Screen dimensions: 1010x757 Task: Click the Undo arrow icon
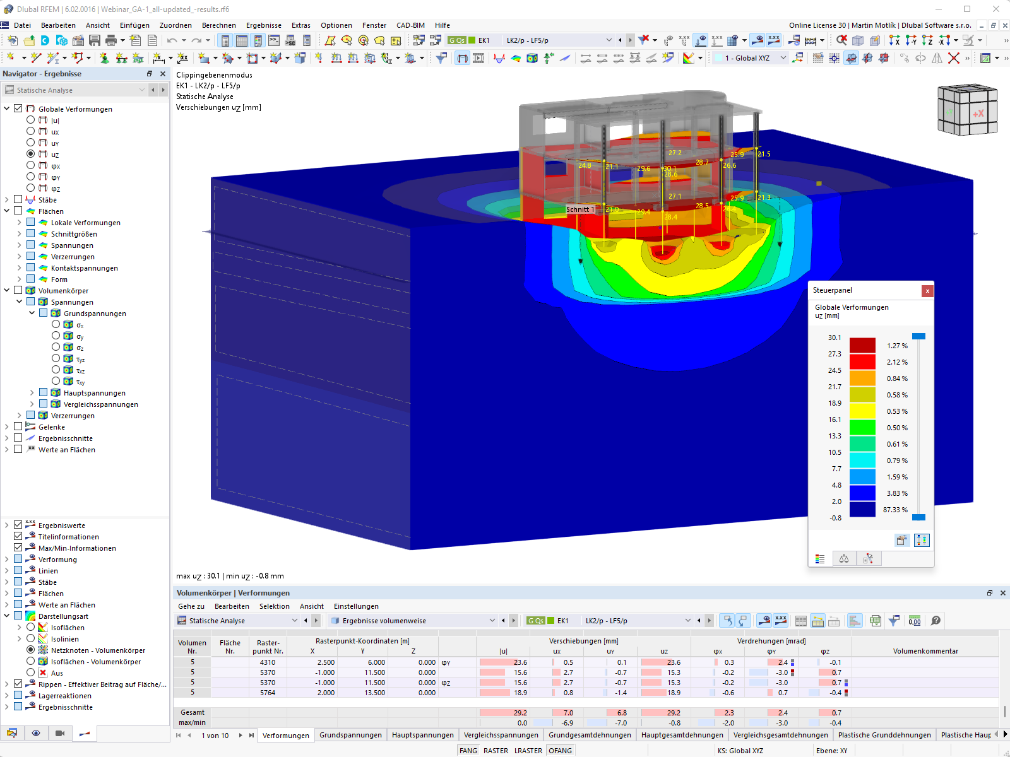click(172, 40)
